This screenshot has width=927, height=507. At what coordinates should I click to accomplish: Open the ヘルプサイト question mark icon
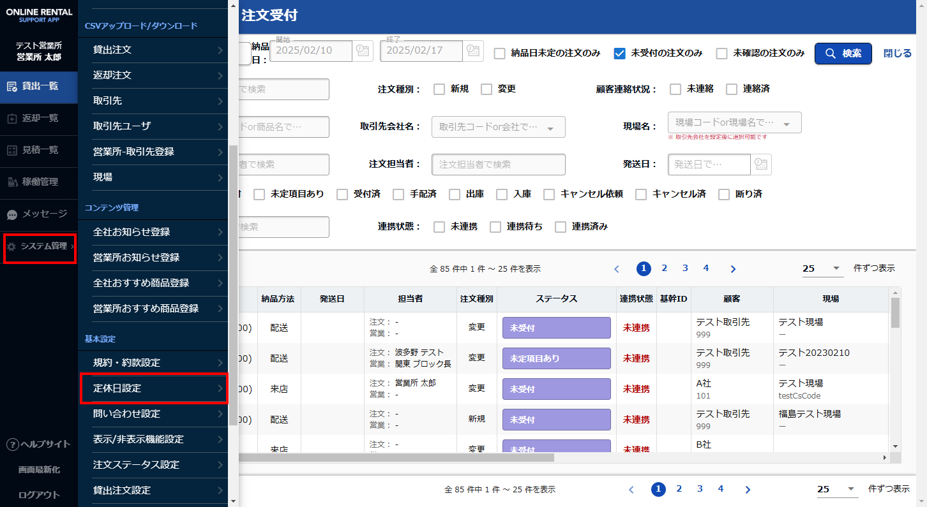click(x=11, y=445)
